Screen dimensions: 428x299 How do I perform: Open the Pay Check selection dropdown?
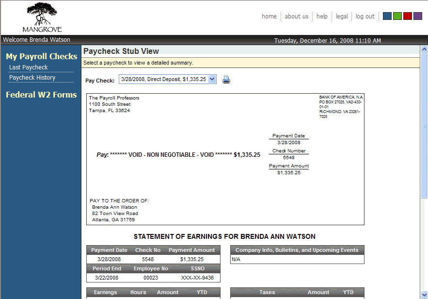point(212,78)
